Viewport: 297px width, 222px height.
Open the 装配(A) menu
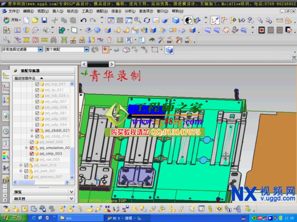pos(102,11)
